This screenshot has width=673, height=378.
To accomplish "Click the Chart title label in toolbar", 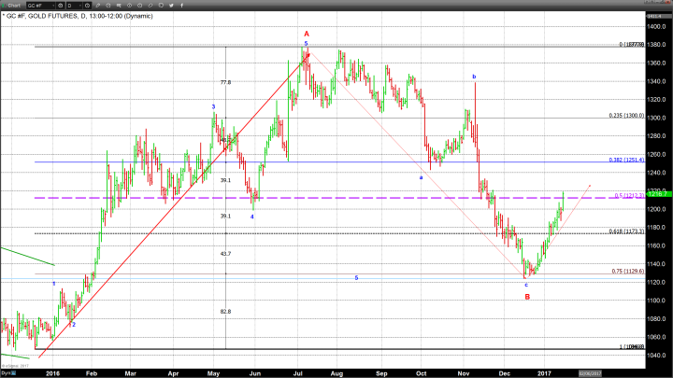I will coord(14,6).
